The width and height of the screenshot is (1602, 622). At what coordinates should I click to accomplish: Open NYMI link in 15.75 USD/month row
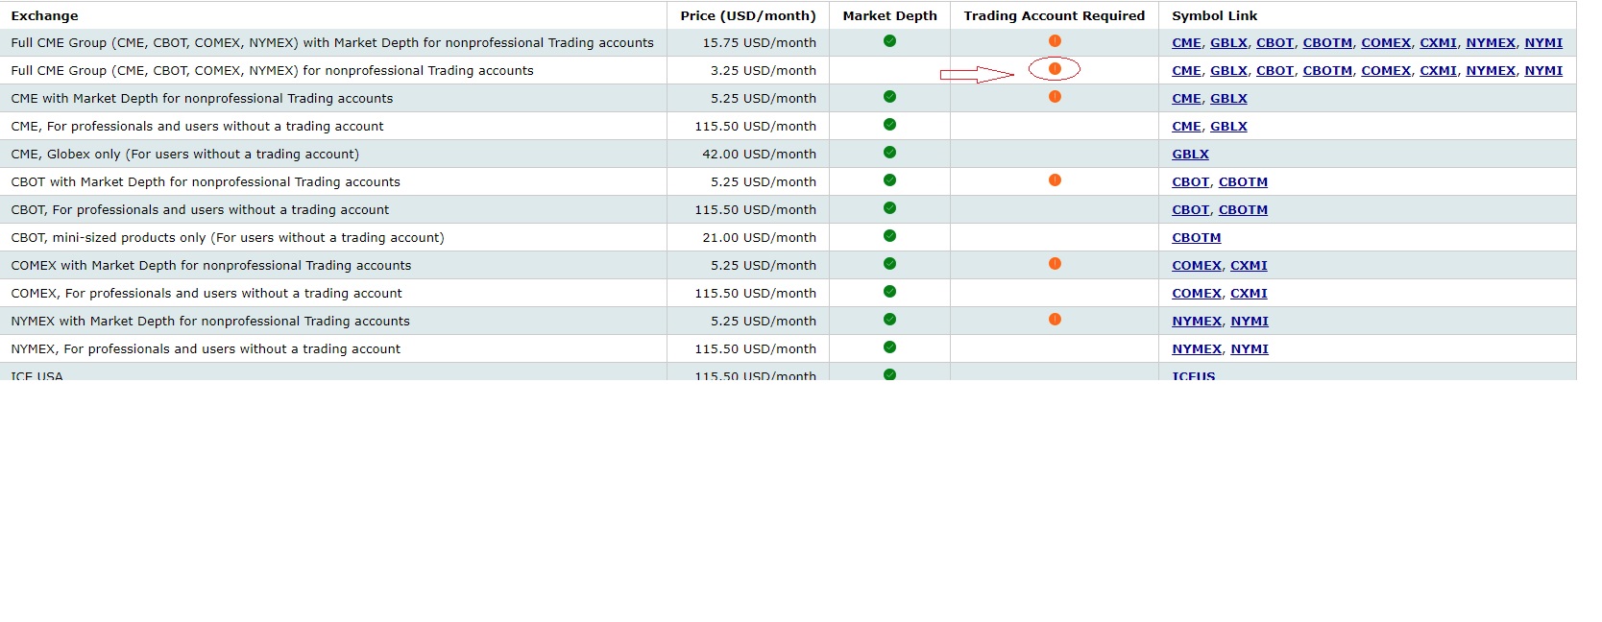point(1543,43)
